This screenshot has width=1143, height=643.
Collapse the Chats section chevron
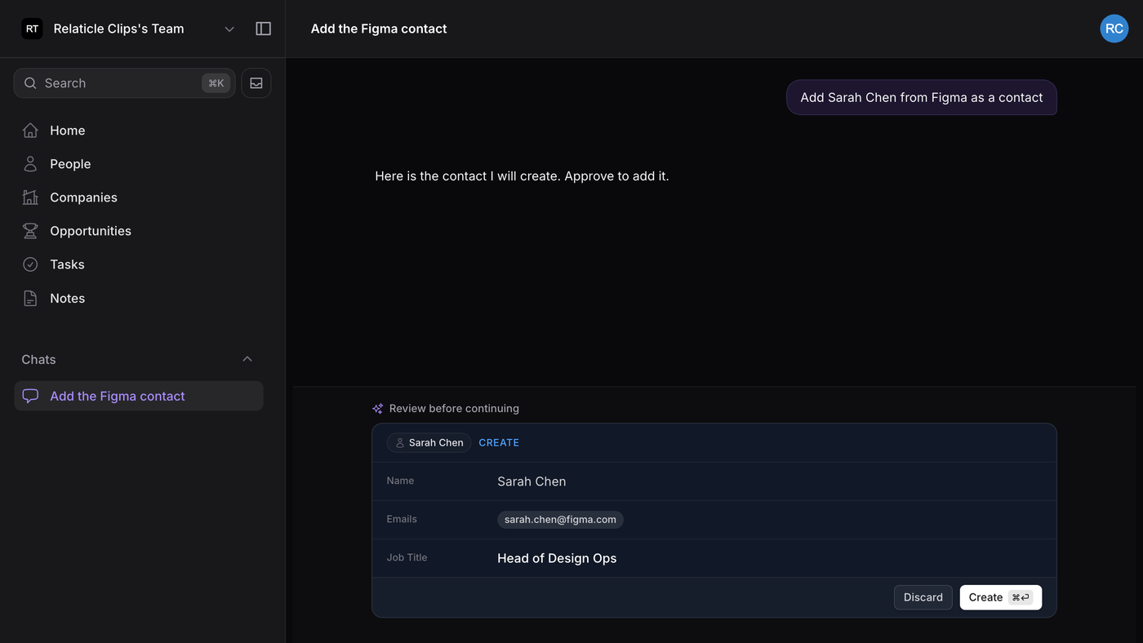point(247,359)
